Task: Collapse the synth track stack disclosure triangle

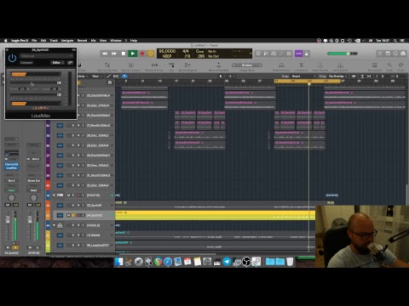Action: [x=54, y=195]
